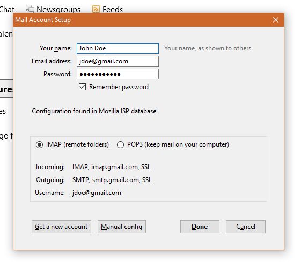Open the Newsgroups link behind the dialog
This screenshot has height=268, width=301.
click(58, 10)
